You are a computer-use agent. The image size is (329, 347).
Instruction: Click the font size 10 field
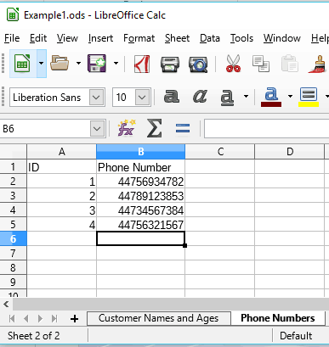124,98
